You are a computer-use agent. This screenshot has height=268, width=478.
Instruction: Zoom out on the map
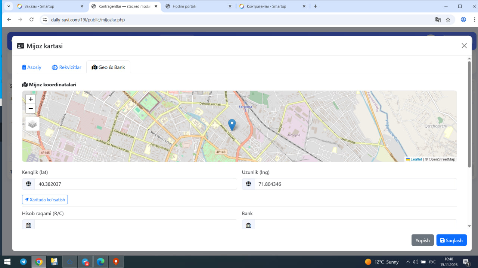[x=31, y=109]
